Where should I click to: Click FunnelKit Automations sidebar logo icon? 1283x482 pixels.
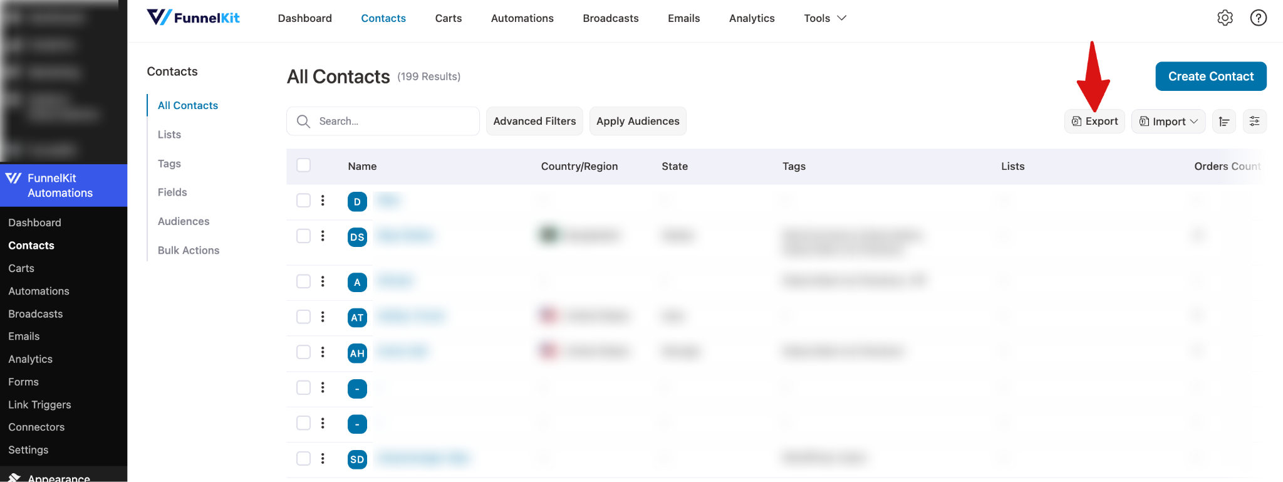(x=13, y=178)
